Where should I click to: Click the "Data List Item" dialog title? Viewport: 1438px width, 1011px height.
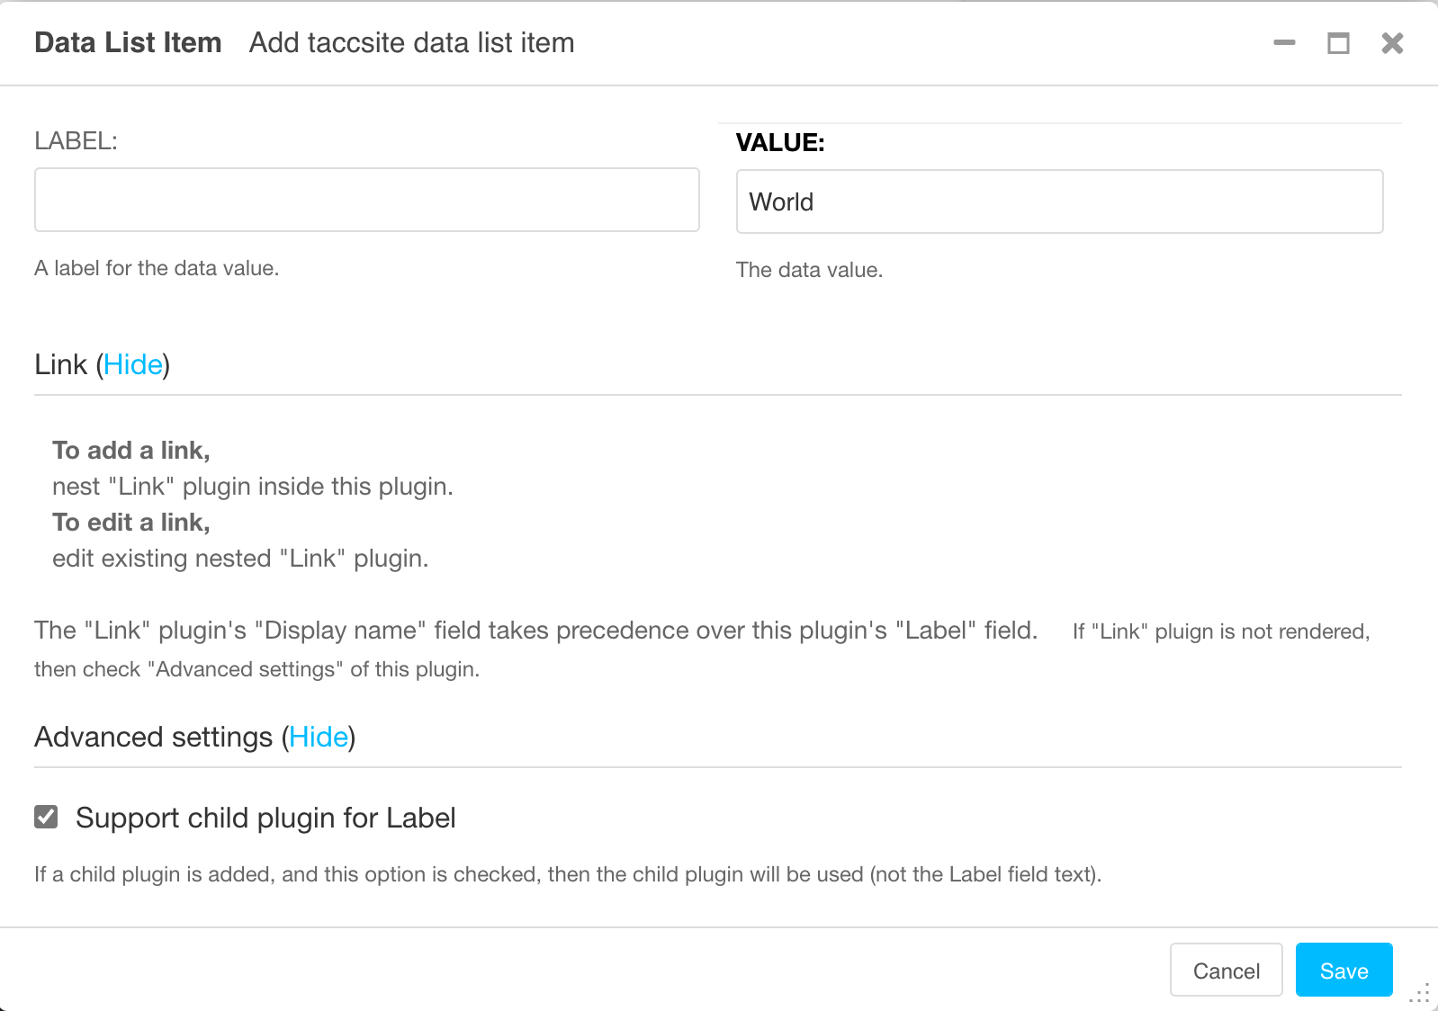pos(128,42)
